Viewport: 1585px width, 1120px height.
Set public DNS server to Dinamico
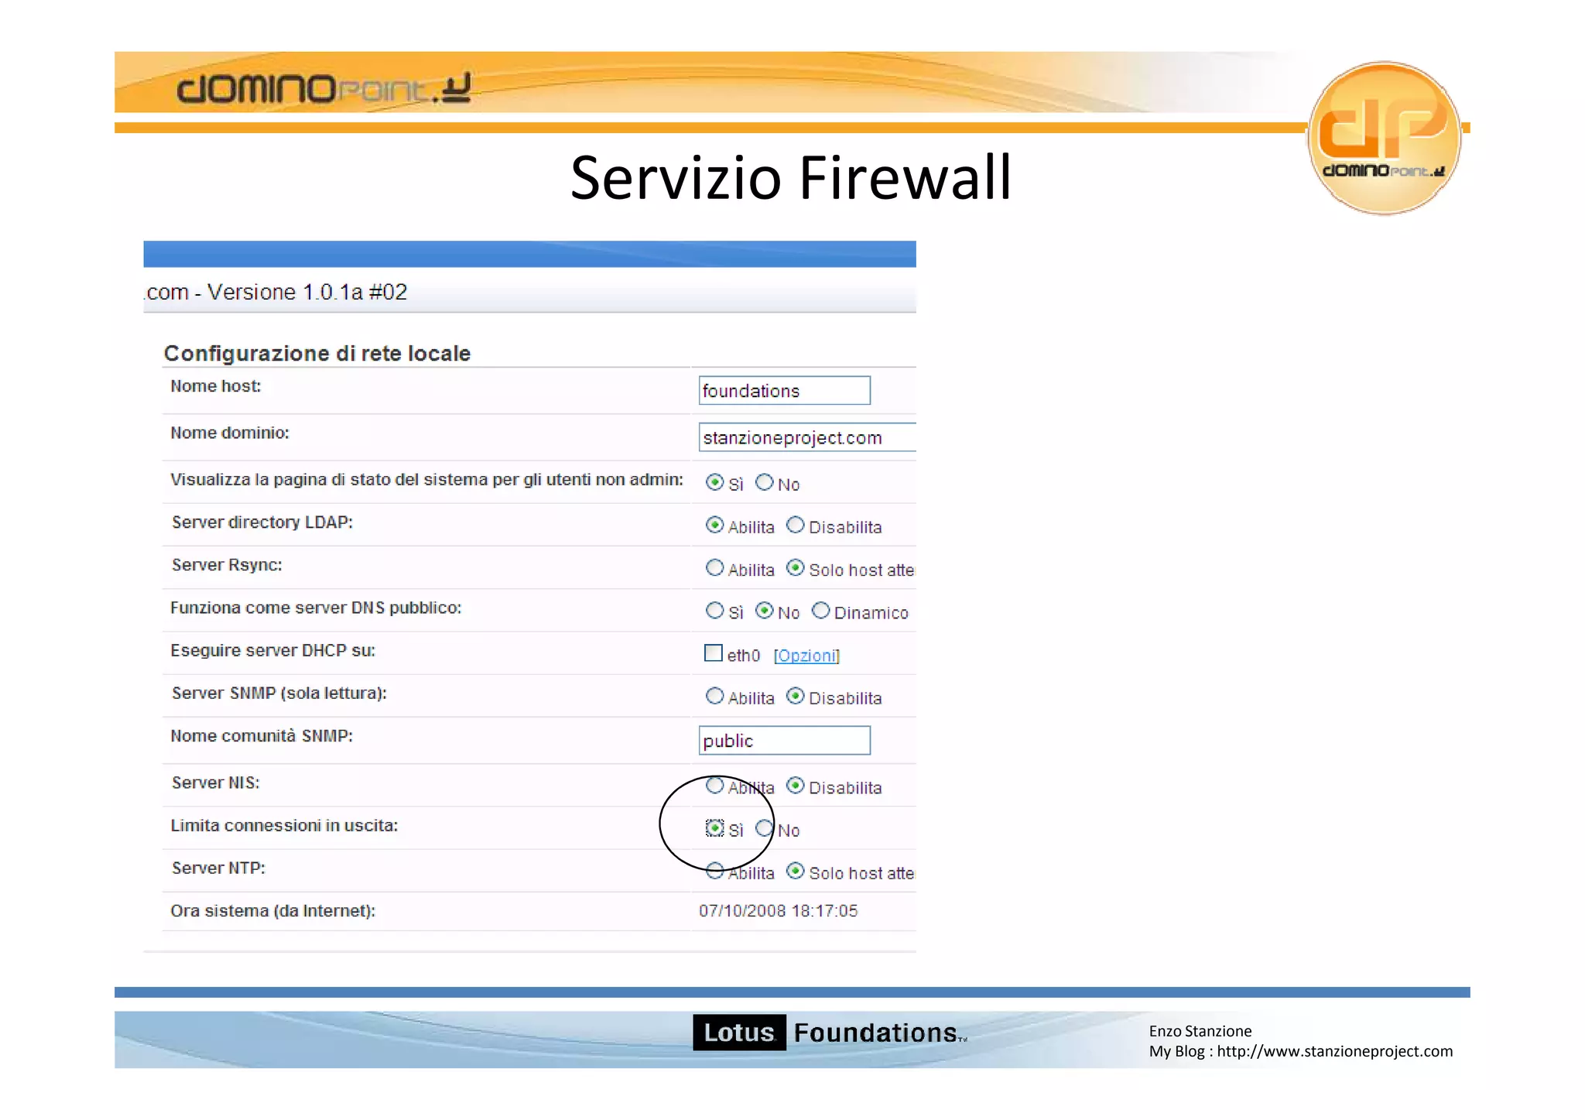point(820,611)
